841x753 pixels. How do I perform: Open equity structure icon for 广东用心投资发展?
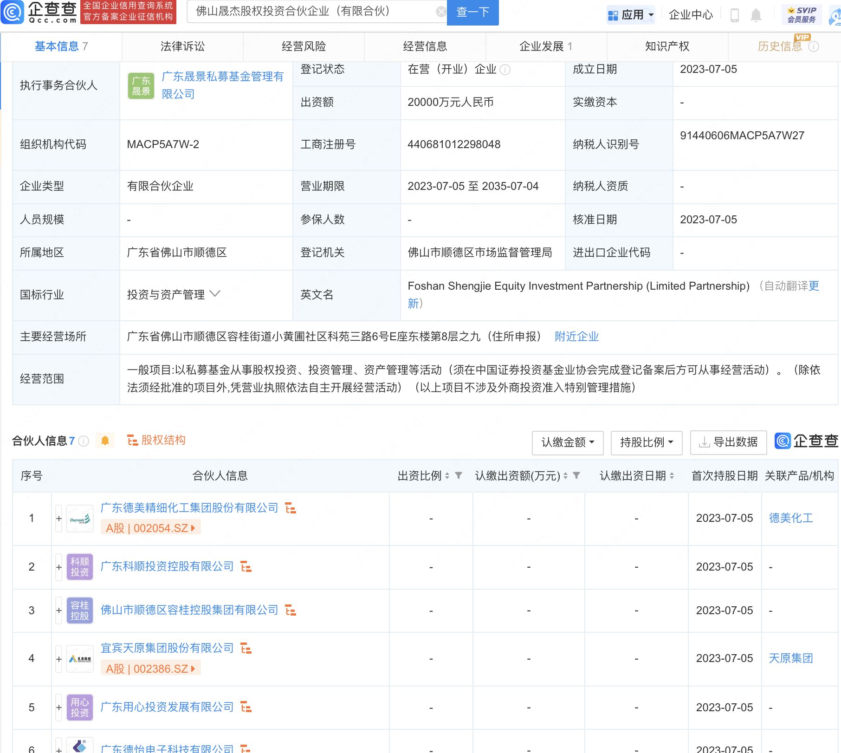(246, 707)
